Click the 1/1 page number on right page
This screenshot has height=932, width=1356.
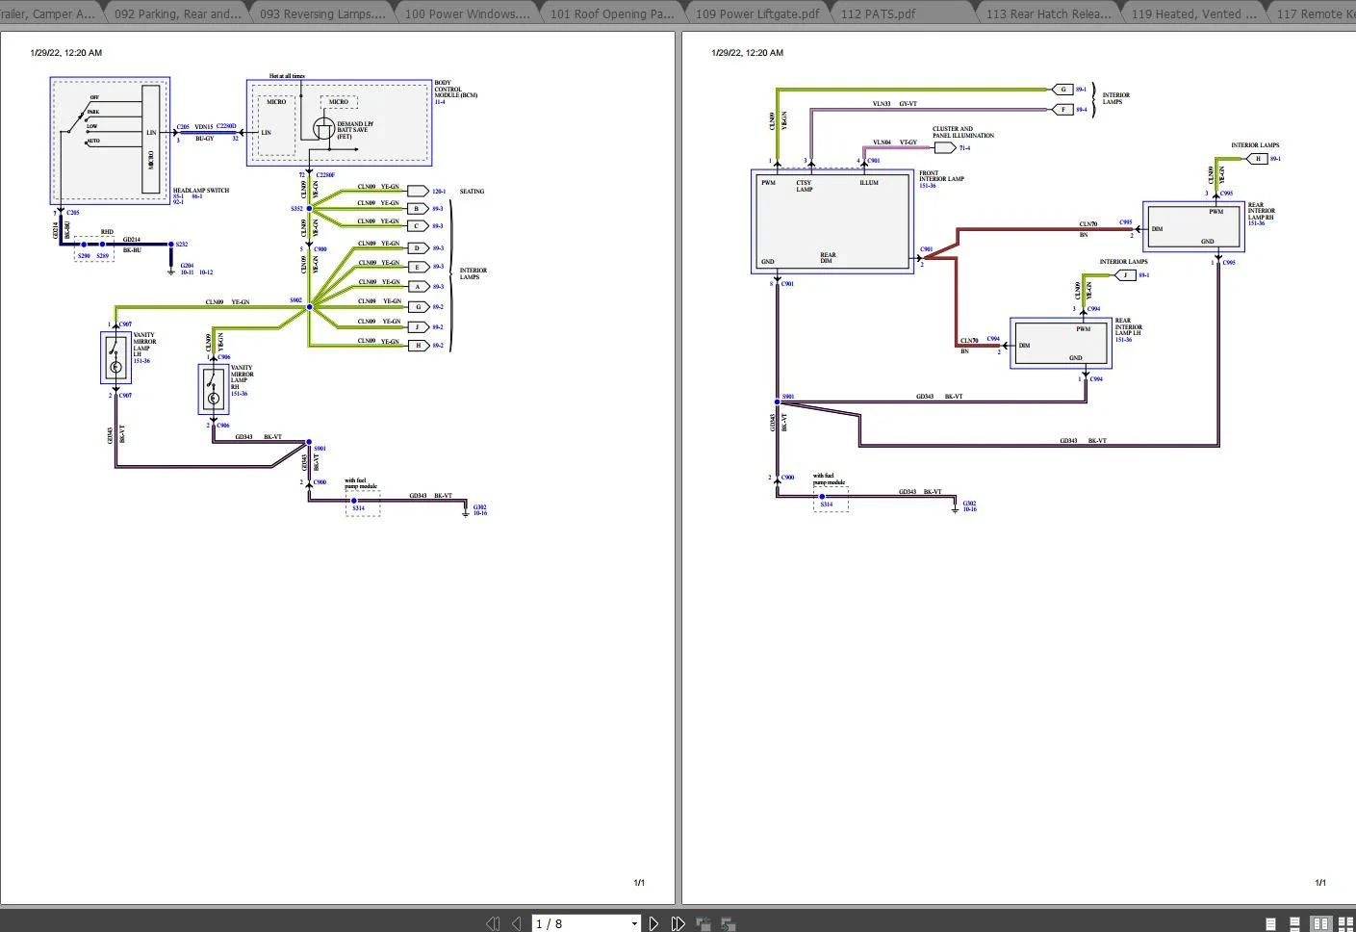pos(1320,882)
